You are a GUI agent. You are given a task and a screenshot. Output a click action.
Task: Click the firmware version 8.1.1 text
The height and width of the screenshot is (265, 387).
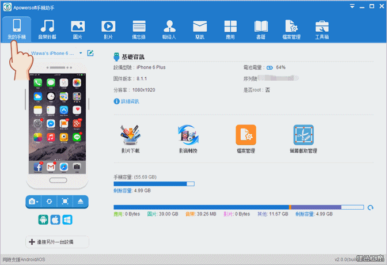[142, 79]
